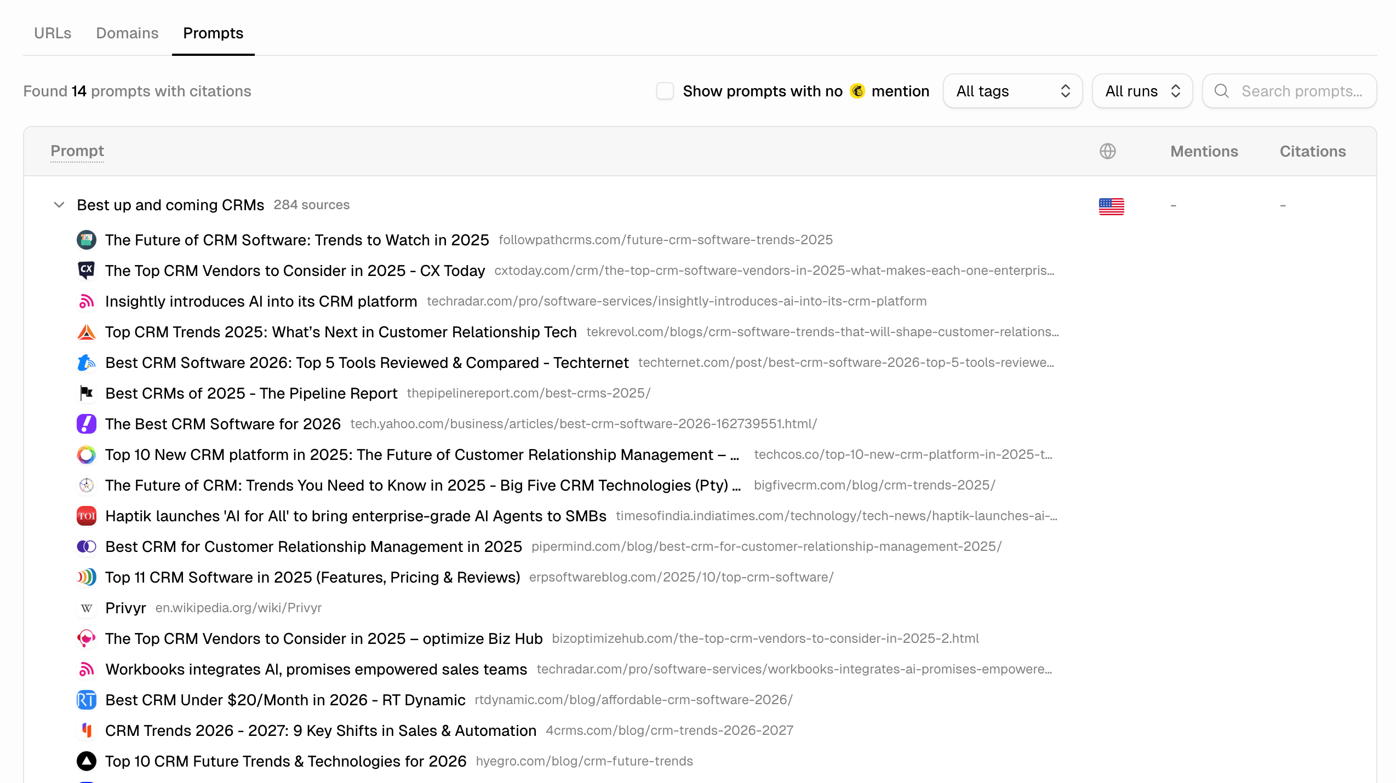Open The Best CRM Software for 2026
The image size is (1396, 783).
click(x=223, y=424)
